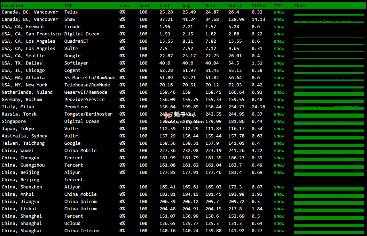Open show link for China, Wuwei China Mobile
Screen dimensions: 367x236
coord(279,151)
